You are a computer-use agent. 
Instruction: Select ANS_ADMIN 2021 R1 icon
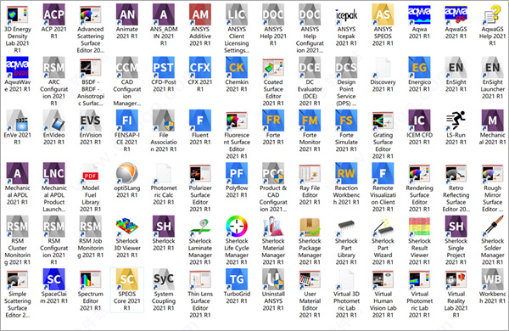tap(164, 14)
